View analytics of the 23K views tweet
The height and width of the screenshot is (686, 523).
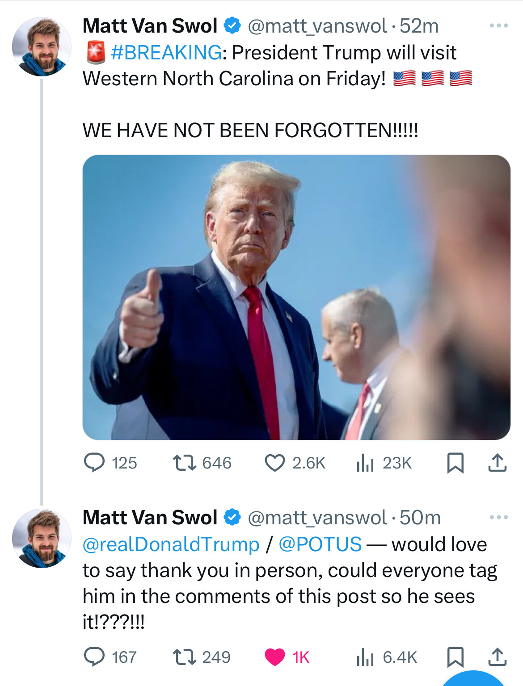click(x=365, y=463)
